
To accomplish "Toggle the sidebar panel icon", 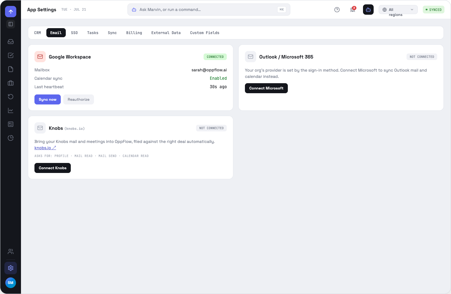I will pyautogui.click(x=11, y=24).
